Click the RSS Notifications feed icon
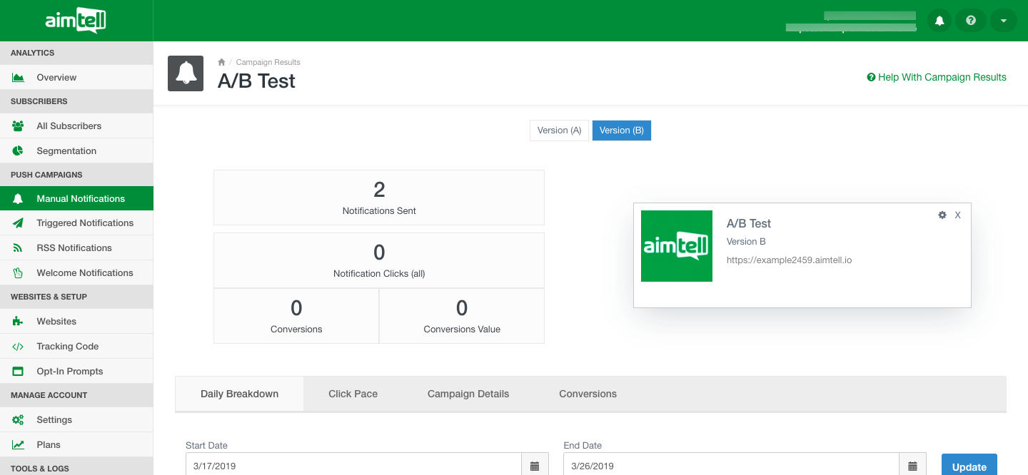 click(x=19, y=248)
